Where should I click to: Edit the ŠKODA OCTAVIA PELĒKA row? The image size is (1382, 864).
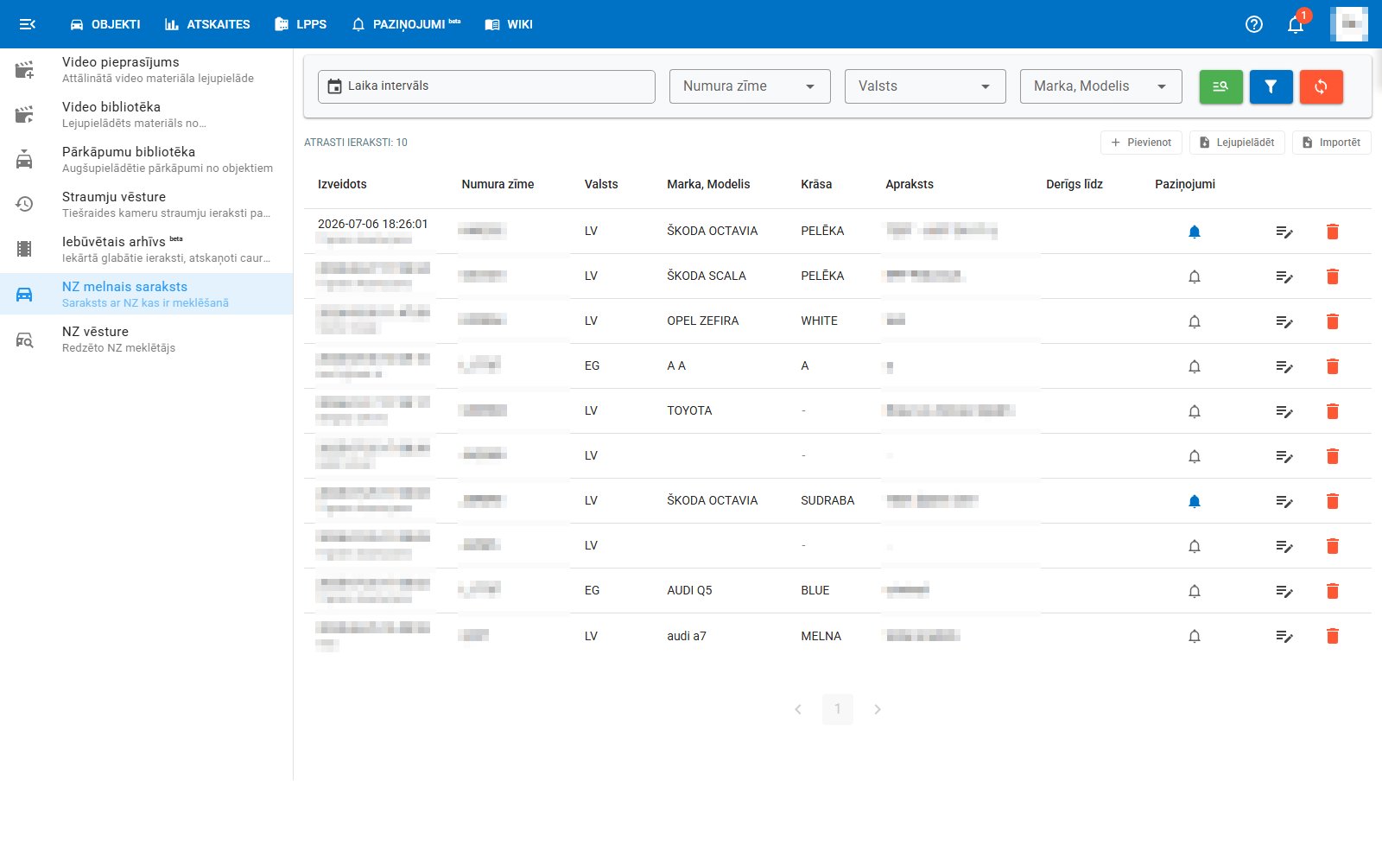pyautogui.click(x=1284, y=232)
